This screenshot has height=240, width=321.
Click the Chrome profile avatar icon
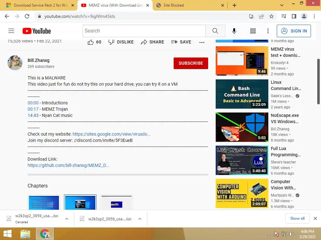coord(304,16)
